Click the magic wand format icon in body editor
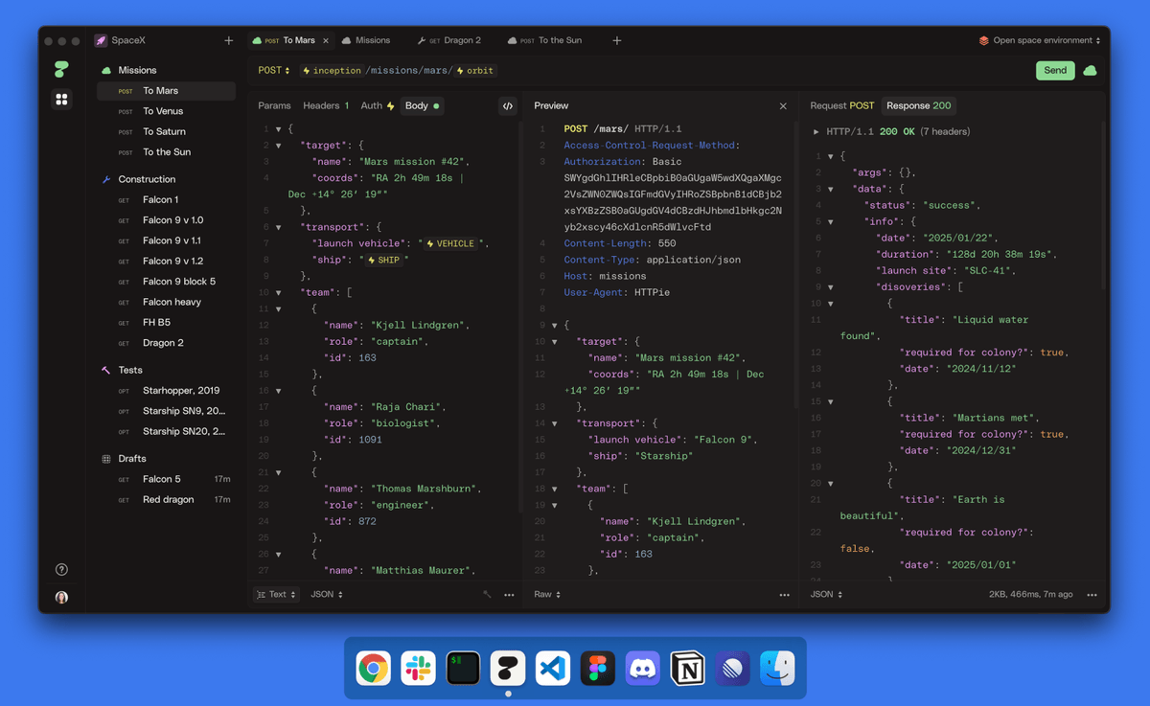Image resolution: width=1150 pixels, height=706 pixels. pyautogui.click(x=487, y=594)
